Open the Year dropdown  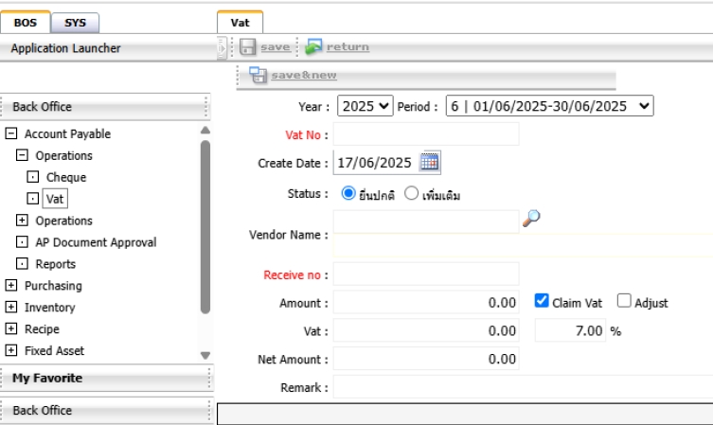[x=365, y=106]
